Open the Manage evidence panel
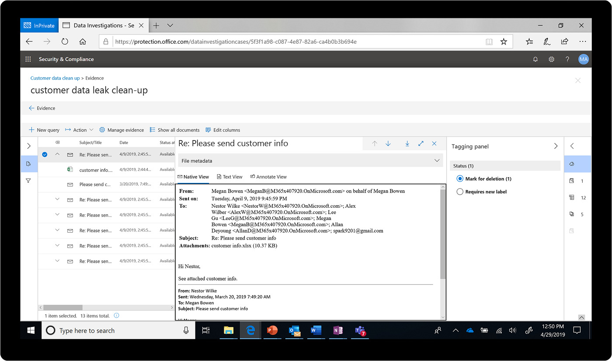Image resolution: width=612 pixels, height=361 pixels. coord(122,130)
